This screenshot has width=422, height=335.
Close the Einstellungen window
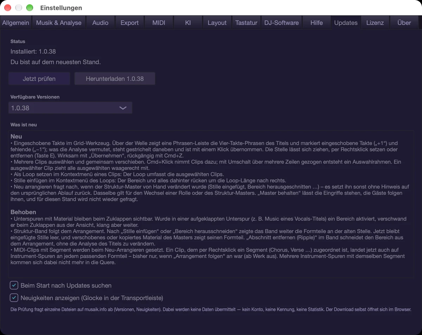coord(8,8)
